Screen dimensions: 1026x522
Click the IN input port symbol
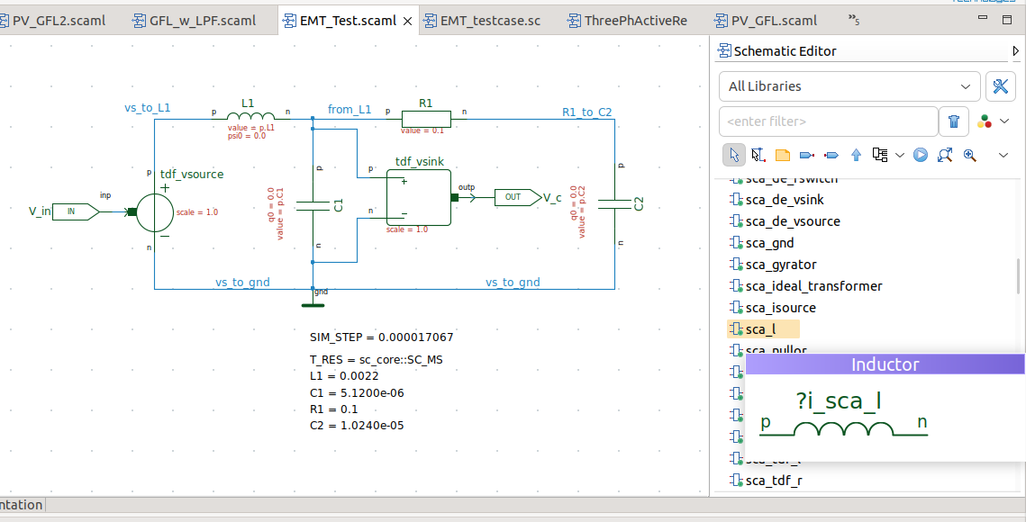pos(76,211)
